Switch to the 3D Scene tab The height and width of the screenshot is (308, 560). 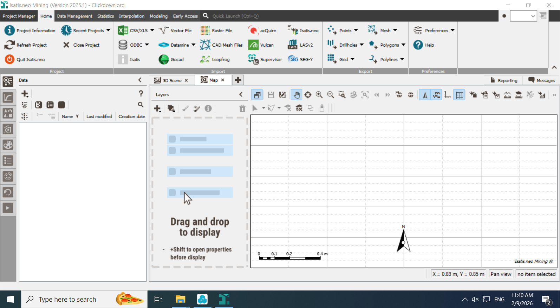point(171,80)
